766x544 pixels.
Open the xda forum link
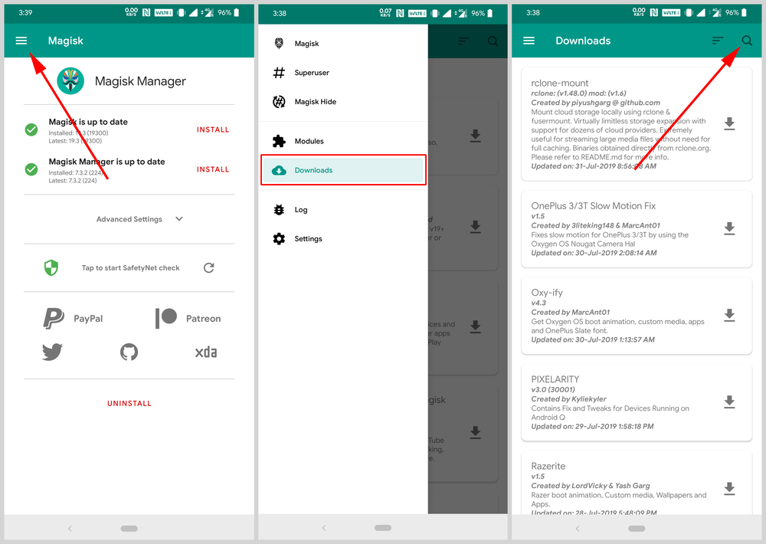tap(205, 352)
